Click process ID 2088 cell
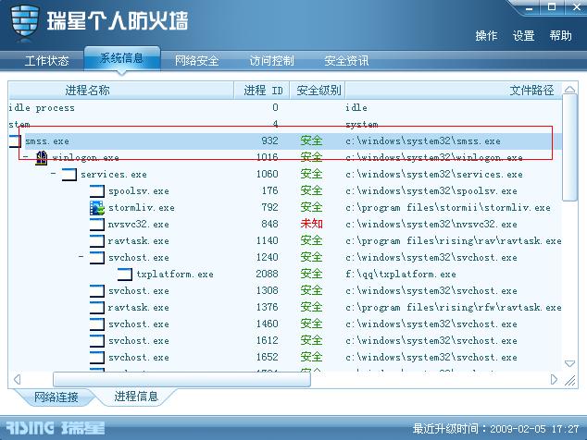This screenshot has width=587, height=440. click(x=267, y=274)
